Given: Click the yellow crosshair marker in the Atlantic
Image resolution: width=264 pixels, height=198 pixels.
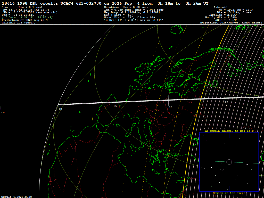Looking at the screenshot, I should 93,119.
